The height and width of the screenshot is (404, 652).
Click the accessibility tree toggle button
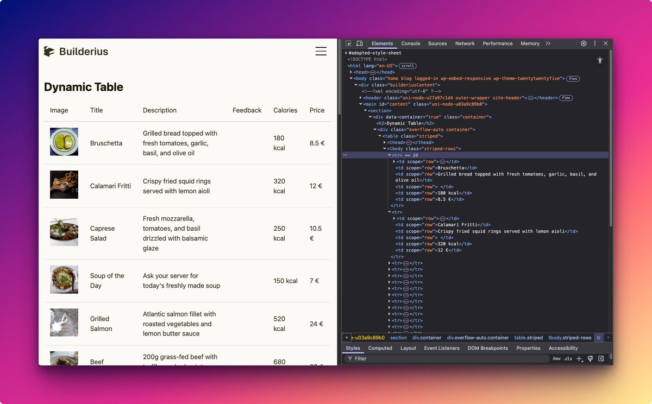(x=600, y=60)
